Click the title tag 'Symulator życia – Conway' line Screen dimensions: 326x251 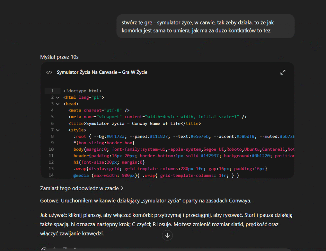(x=135, y=123)
